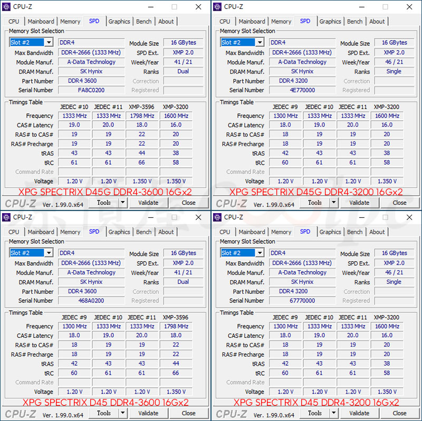Click DDR4-2666 bandwidth in D45 DDR4-3600 window
This screenshot has height=421, width=422.
(x=91, y=263)
